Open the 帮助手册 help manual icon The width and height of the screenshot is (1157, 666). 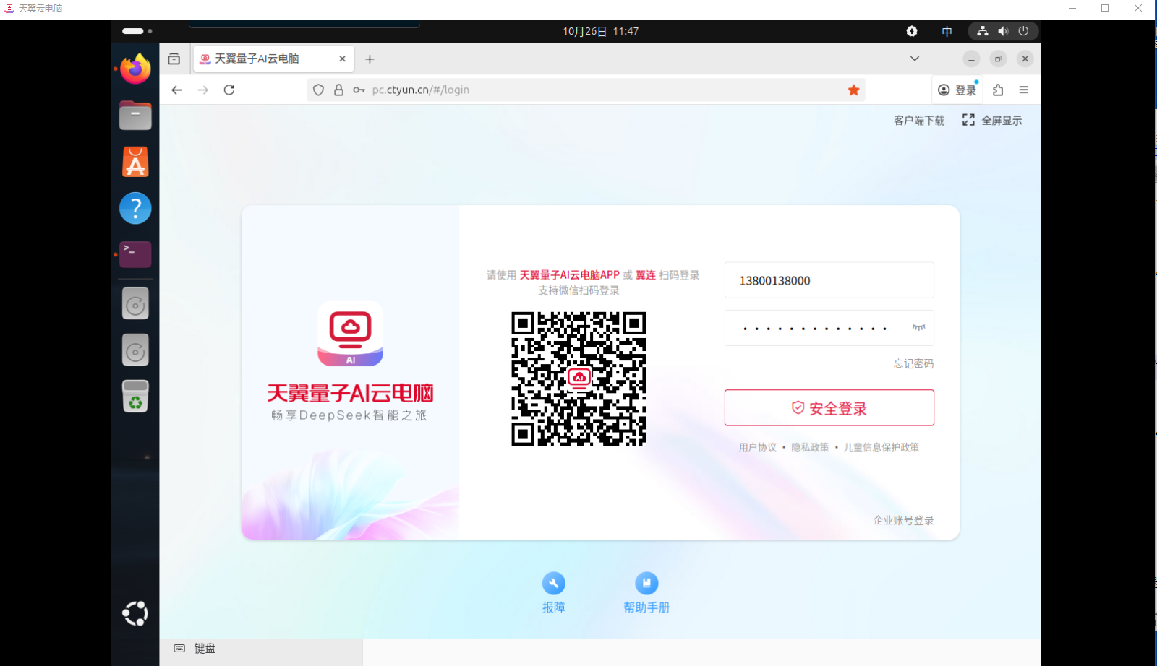(646, 584)
